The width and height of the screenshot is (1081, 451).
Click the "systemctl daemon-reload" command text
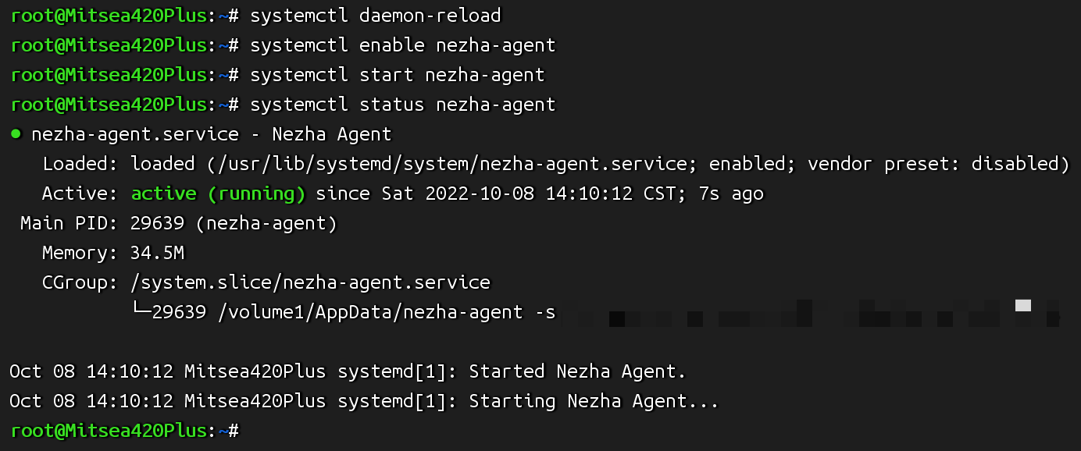click(375, 16)
